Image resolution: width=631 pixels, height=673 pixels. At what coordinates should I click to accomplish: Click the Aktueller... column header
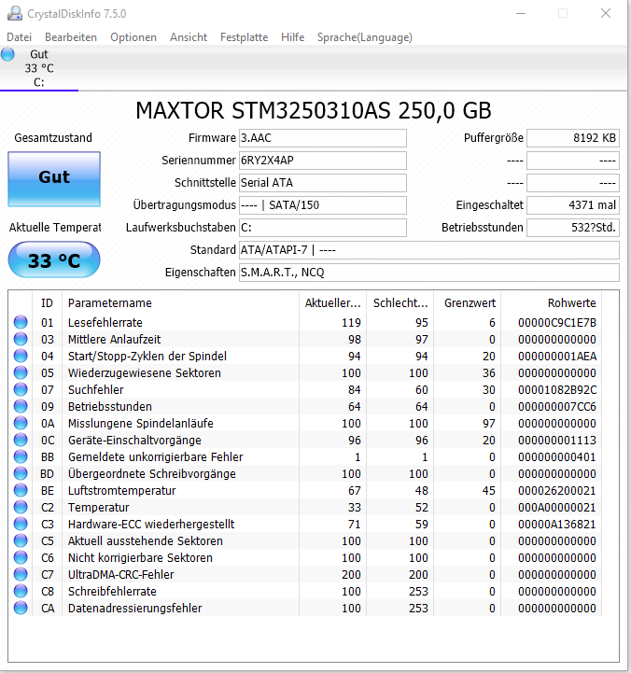(332, 303)
